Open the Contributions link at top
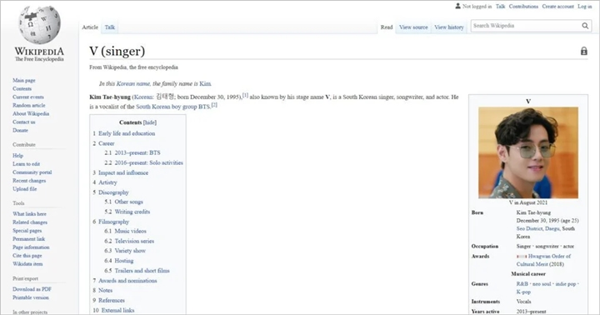 523,6
